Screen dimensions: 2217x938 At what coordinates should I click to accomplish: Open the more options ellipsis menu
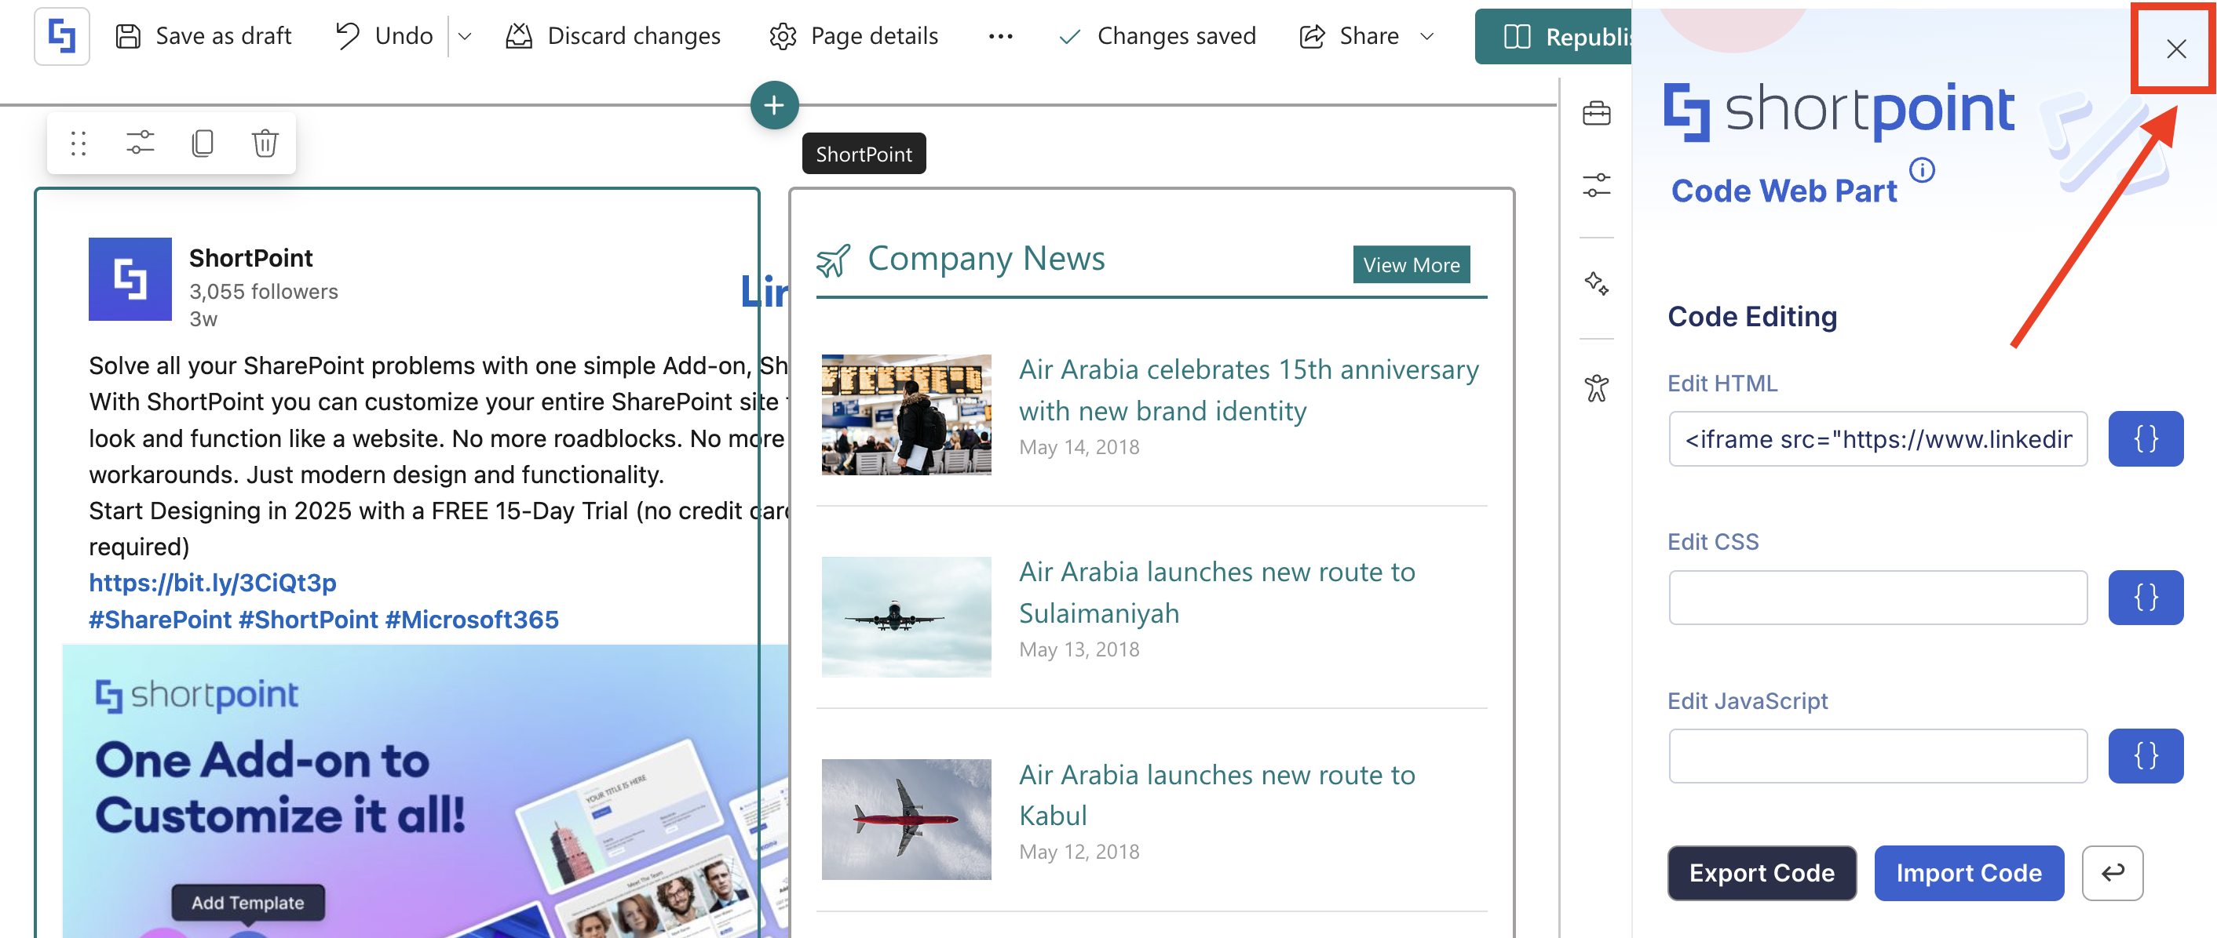(x=1000, y=36)
